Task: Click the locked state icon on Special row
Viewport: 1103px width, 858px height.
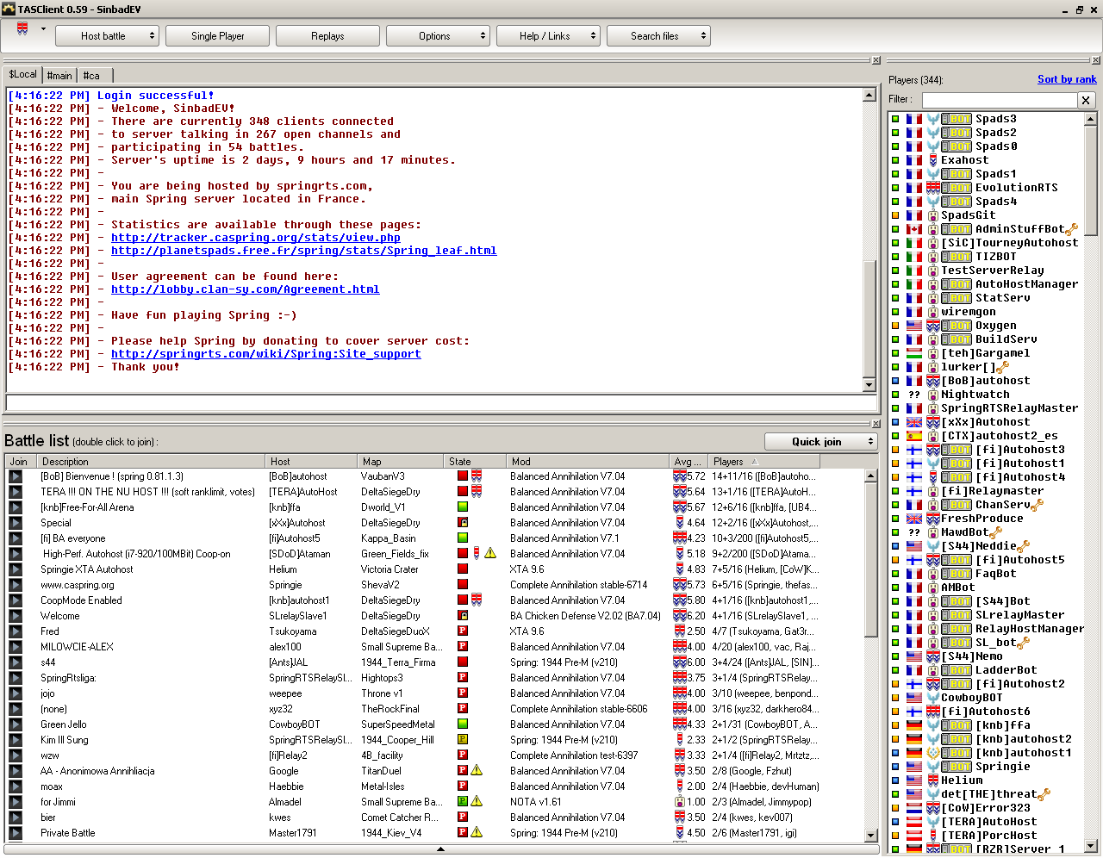Action: 463,522
